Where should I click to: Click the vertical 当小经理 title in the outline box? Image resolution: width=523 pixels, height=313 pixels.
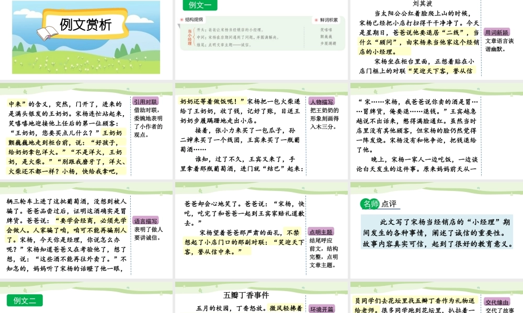tap(189, 37)
